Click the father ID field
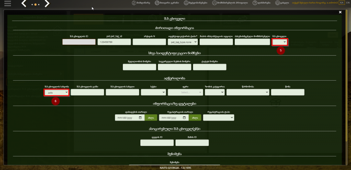This screenshot has width=351, height=170. pyautogui.click(x=192, y=143)
